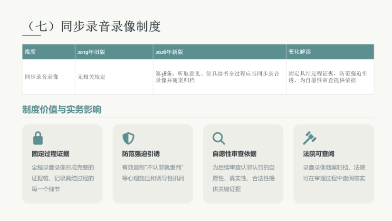Click the 变化解读 column header
This screenshot has width=392, height=221.
330,52
